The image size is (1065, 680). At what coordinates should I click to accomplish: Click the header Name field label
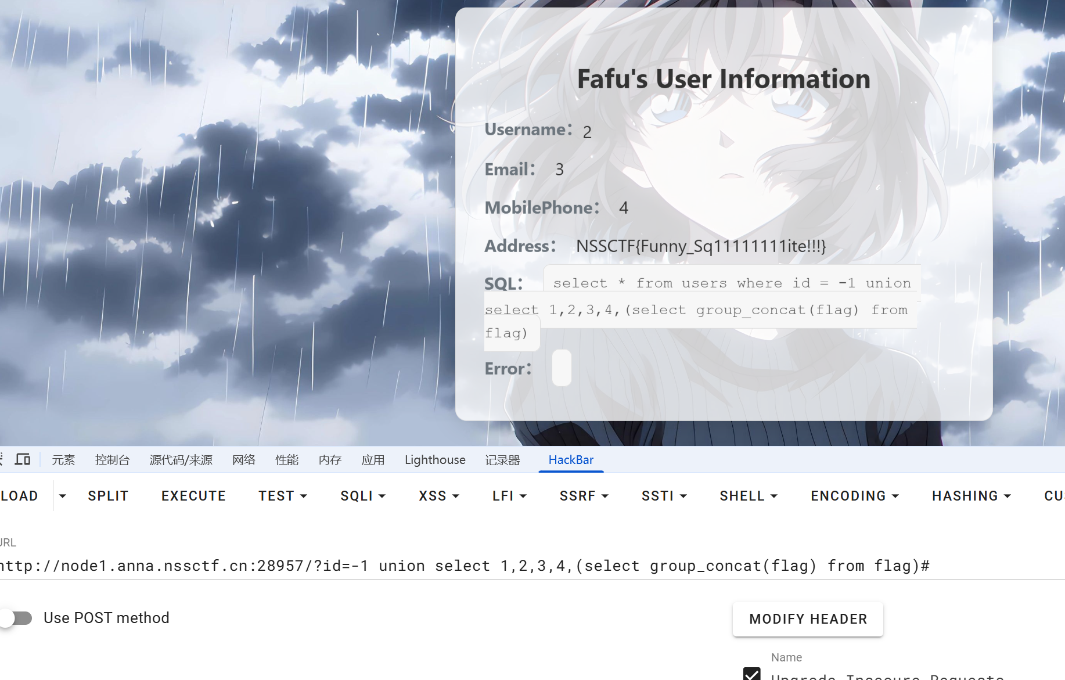coord(786,657)
